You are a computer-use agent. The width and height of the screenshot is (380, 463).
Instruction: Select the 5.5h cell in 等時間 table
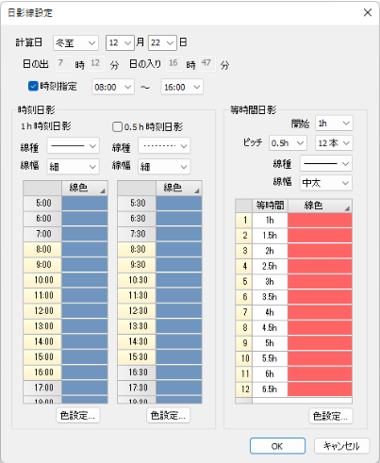(270, 359)
